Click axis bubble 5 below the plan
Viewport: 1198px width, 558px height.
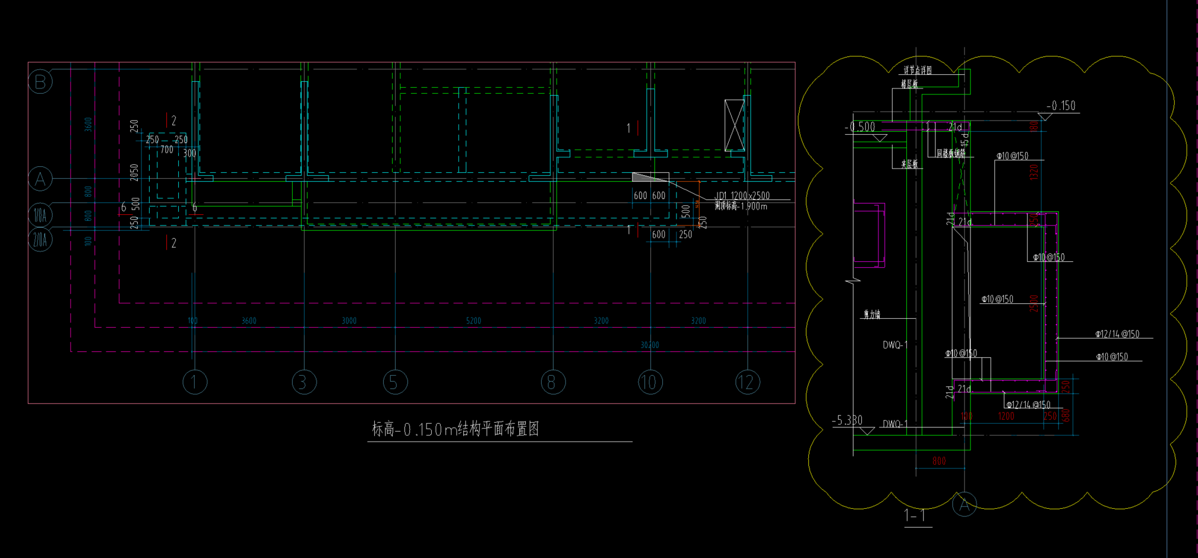click(x=395, y=382)
